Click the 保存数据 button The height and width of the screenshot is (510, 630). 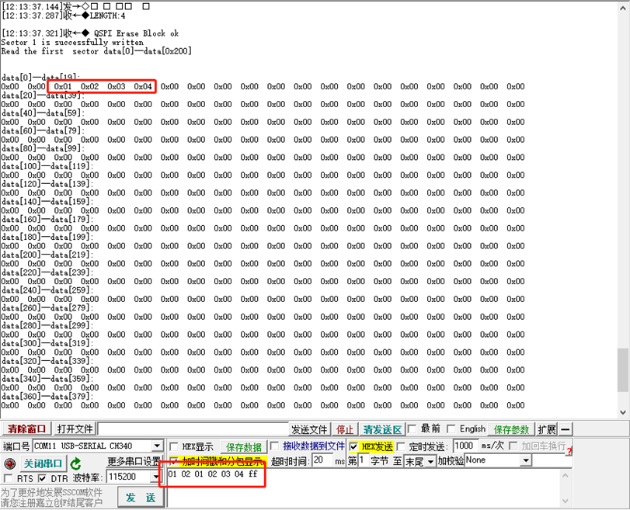[x=243, y=447]
